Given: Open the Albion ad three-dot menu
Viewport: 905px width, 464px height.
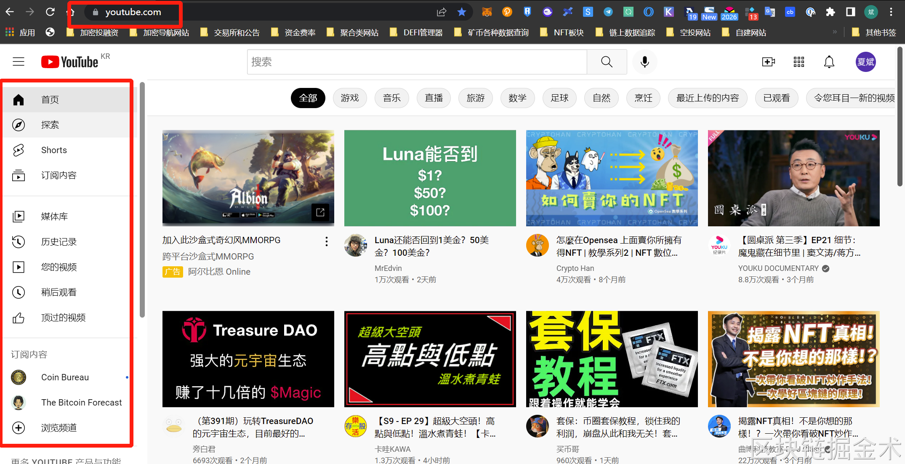Looking at the screenshot, I should pyautogui.click(x=326, y=241).
